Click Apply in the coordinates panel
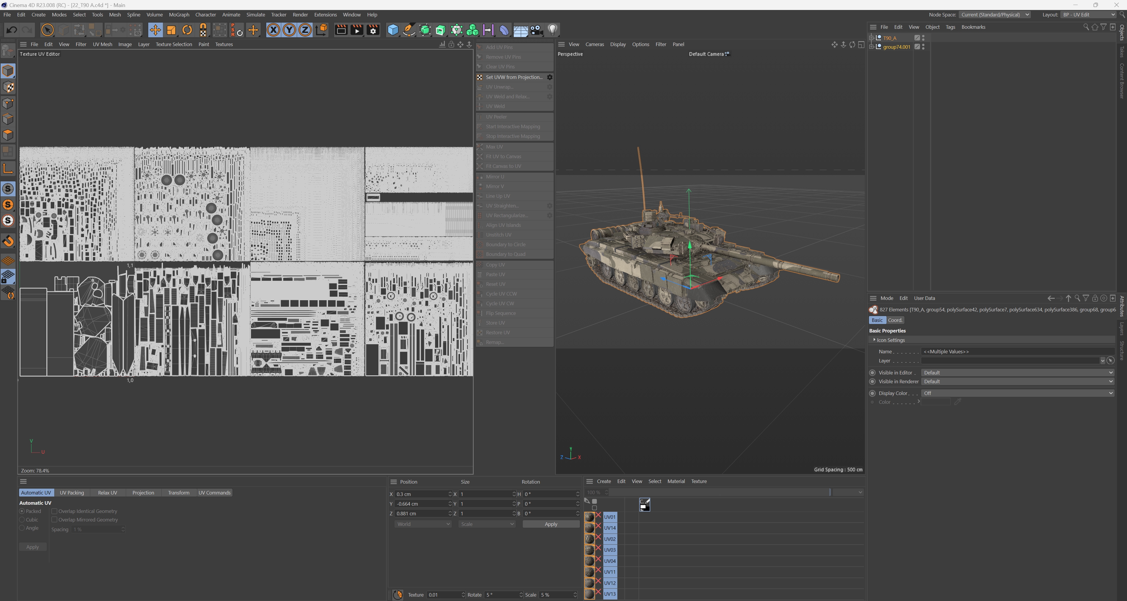Image resolution: width=1127 pixels, height=601 pixels. (550, 524)
